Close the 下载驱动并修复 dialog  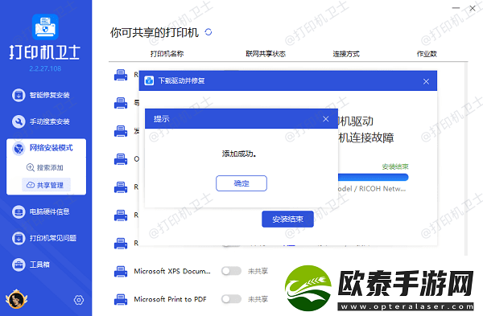[x=426, y=81]
